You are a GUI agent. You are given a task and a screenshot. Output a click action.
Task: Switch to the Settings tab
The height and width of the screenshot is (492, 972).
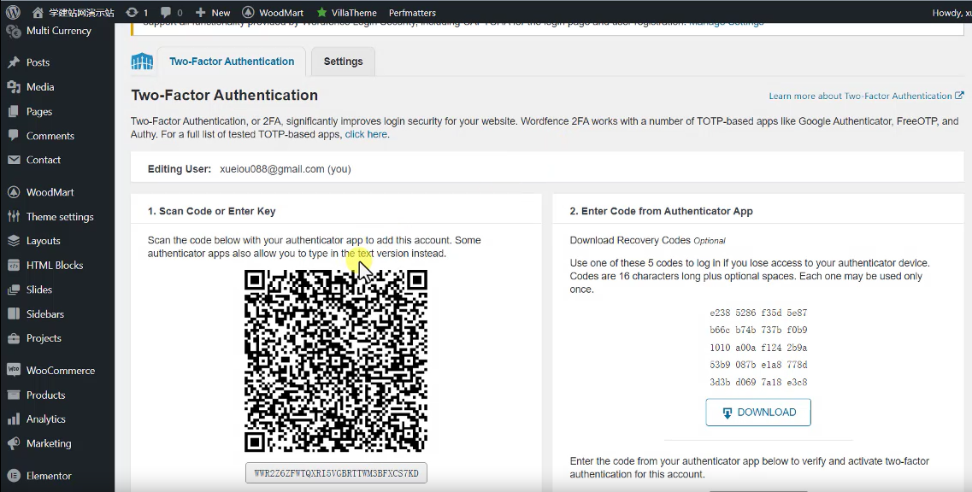point(343,61)
